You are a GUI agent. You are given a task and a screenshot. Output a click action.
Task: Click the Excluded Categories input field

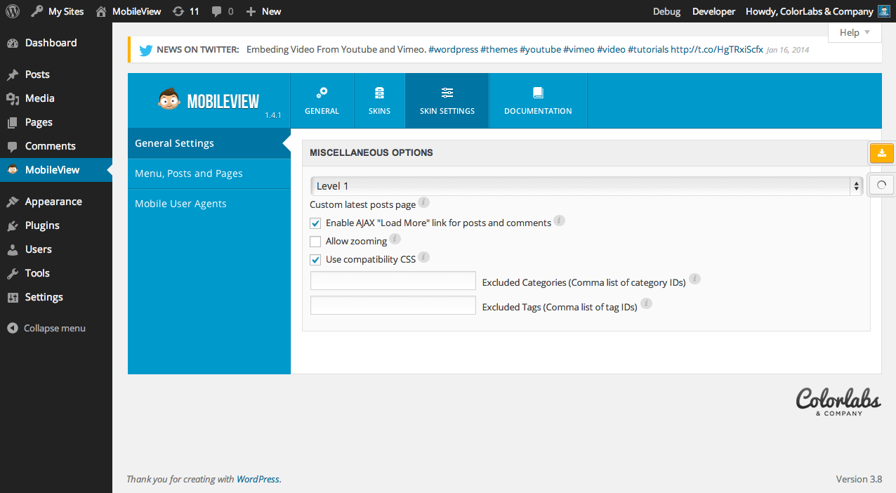(393, 281)
